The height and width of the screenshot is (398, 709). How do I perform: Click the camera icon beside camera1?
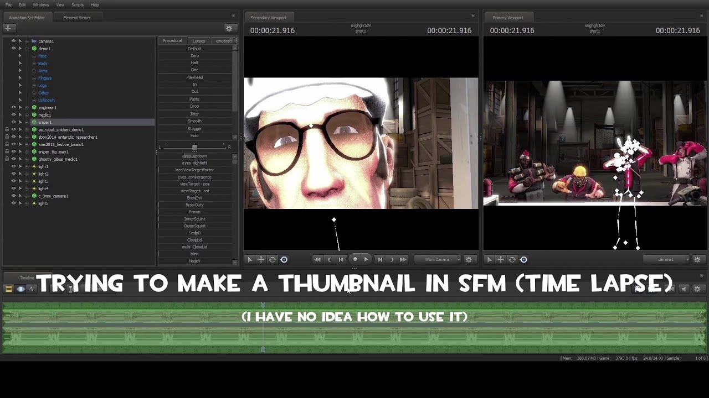pos(34,41)
